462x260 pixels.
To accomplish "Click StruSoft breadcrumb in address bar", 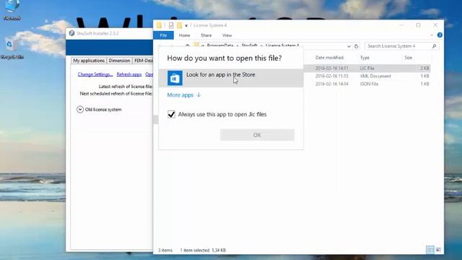I will coord(249,45).
